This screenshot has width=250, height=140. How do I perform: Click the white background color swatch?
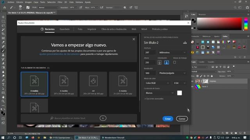click(180, 93)
